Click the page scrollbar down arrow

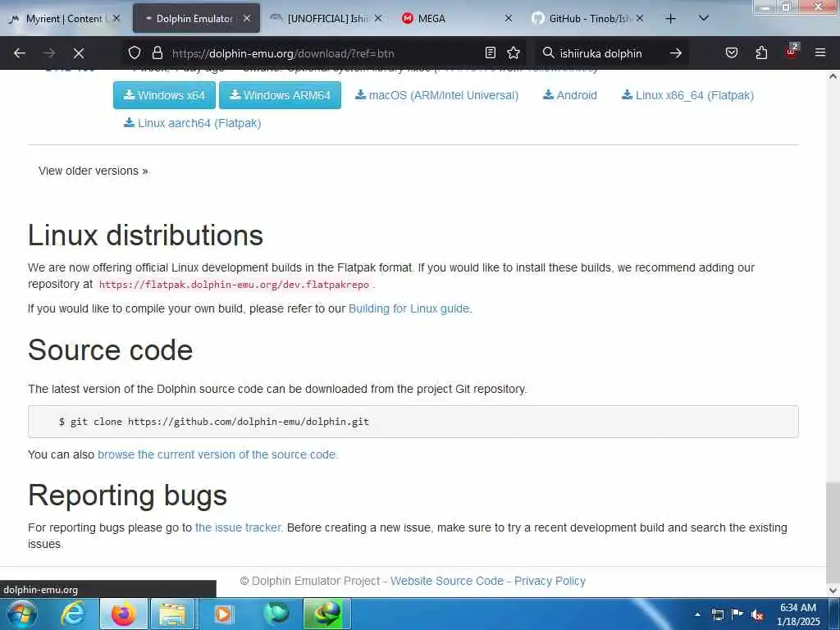click(833, 591)
